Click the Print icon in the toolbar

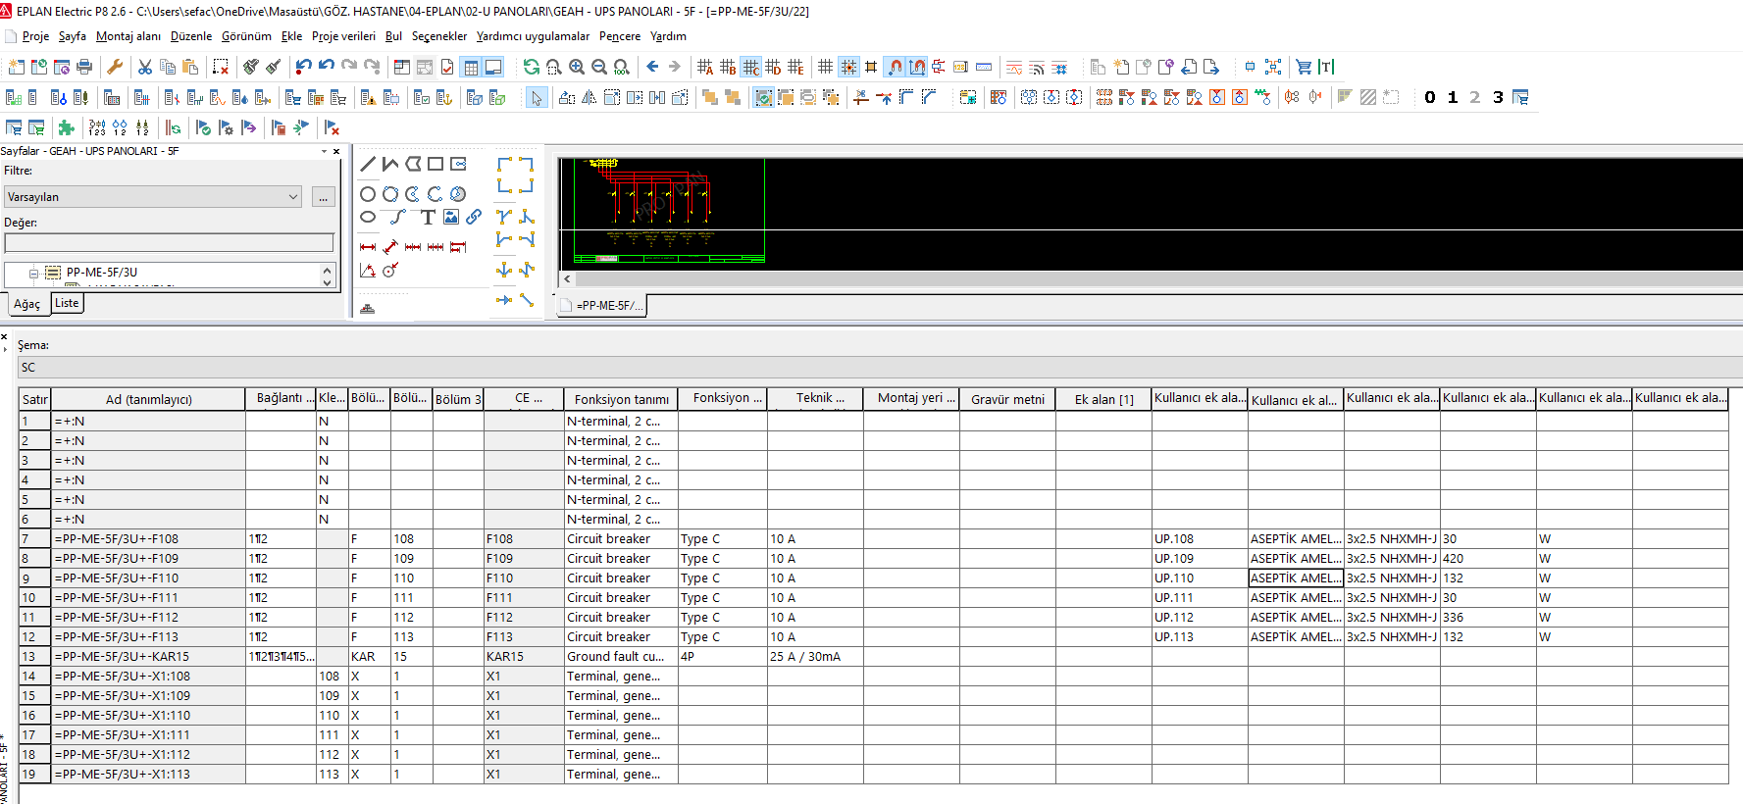click(84, 67)
